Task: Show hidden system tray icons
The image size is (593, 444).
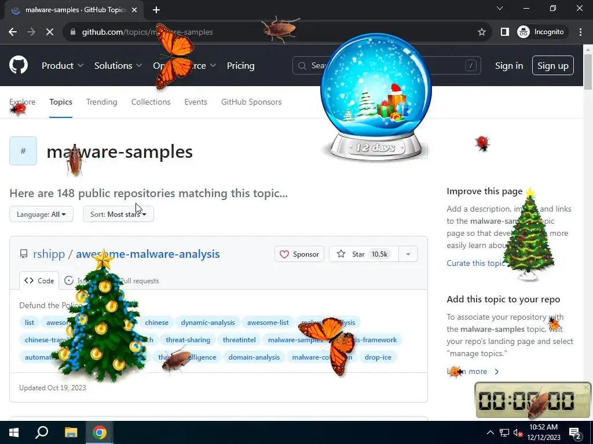Action: coord(490,432)
